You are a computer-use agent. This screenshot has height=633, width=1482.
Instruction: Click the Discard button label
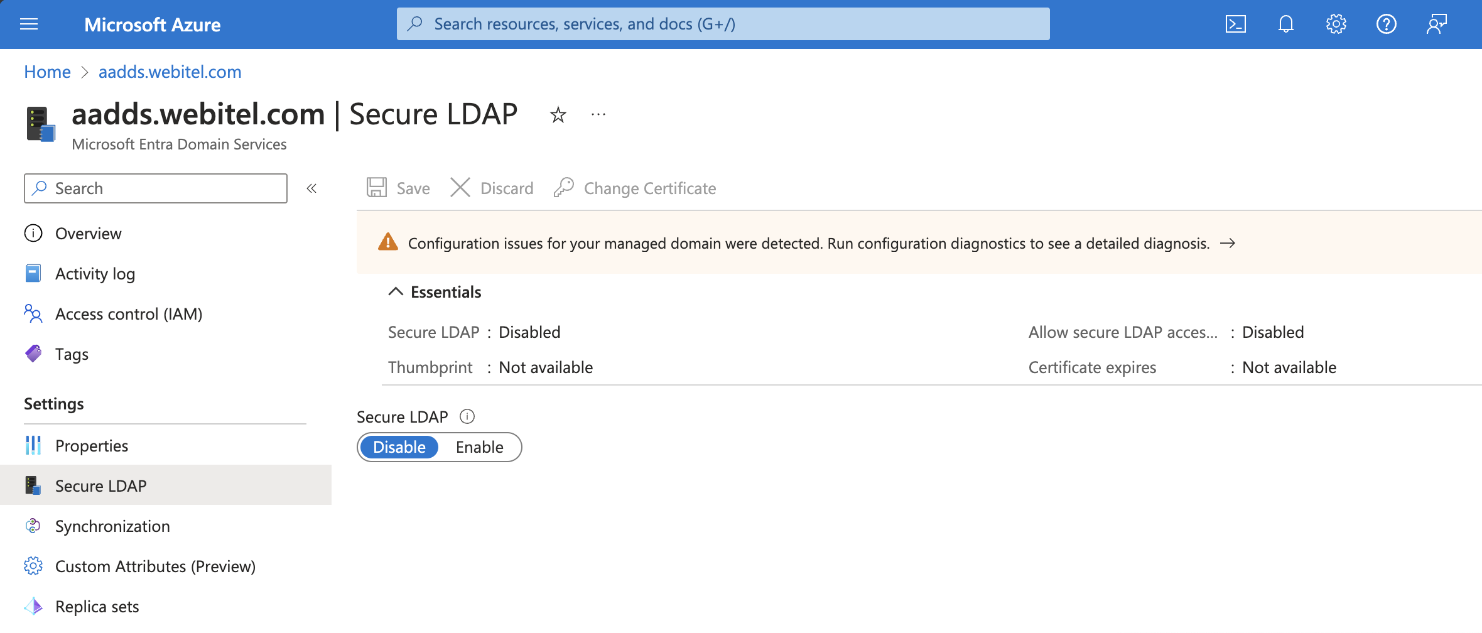coord(507,188)
